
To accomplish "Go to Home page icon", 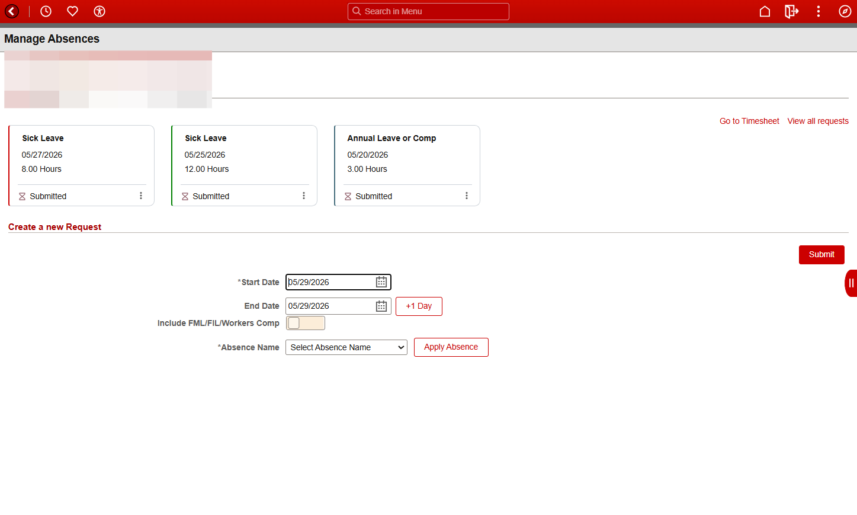I will coord(765,11).
